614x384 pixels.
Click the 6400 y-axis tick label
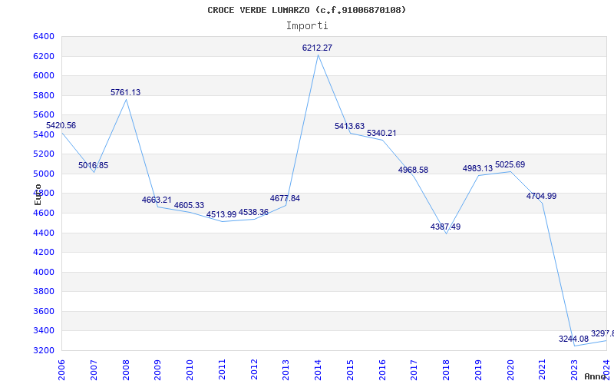point(44,36)
